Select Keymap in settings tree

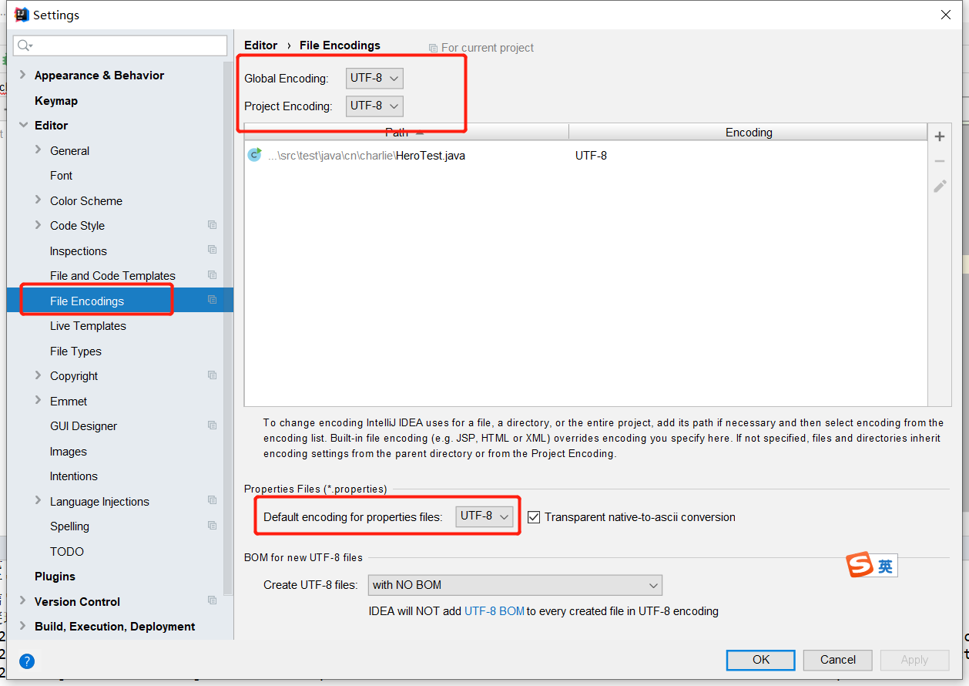tap(56, 101)
